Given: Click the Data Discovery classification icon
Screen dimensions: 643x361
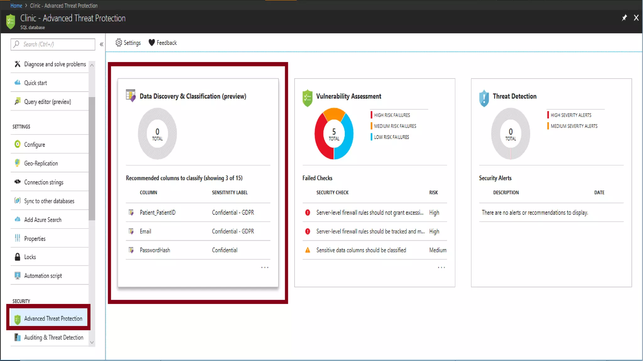Looking at the screenshot, I should click(131, 95).
